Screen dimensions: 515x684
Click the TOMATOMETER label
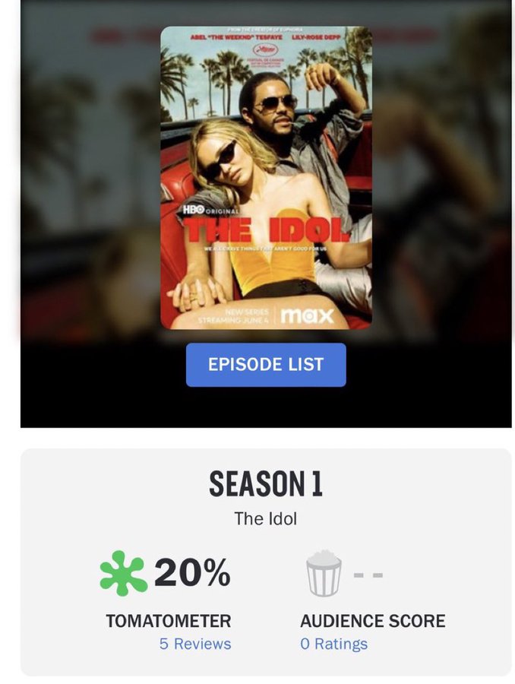tap(169, 621)
